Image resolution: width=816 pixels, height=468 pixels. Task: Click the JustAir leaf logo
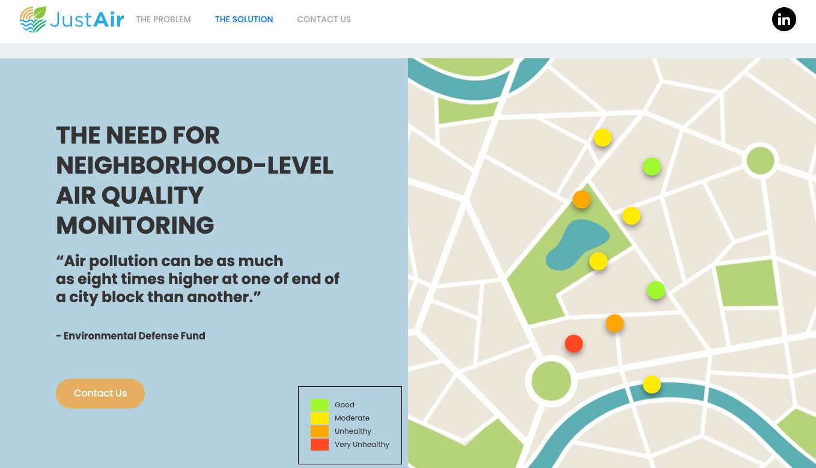[33, 19]
